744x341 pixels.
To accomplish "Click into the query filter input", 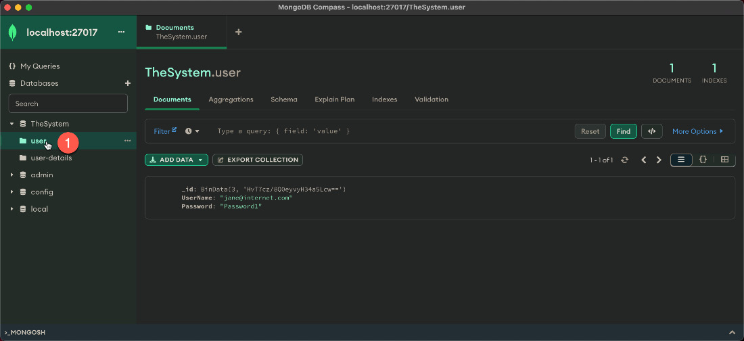I will (x=392, y=131).
